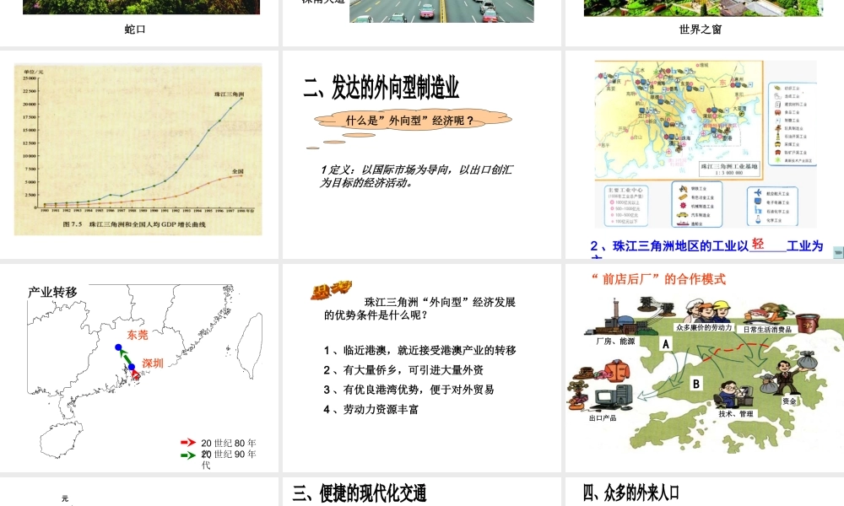Click the 技术、管理 label
Screen dimensions: 844x506
(x=736, y=413)
